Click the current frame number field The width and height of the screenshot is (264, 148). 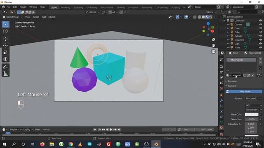coord(169,129)
